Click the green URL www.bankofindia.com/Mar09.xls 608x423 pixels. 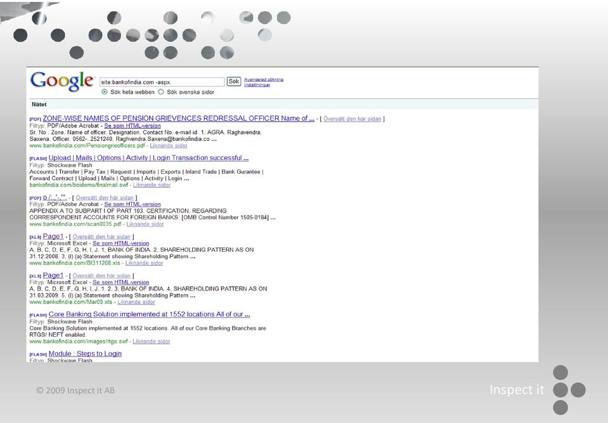click(71, 302)
